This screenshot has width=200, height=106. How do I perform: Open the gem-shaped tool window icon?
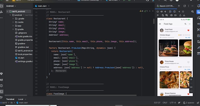(x=1, y=74)
